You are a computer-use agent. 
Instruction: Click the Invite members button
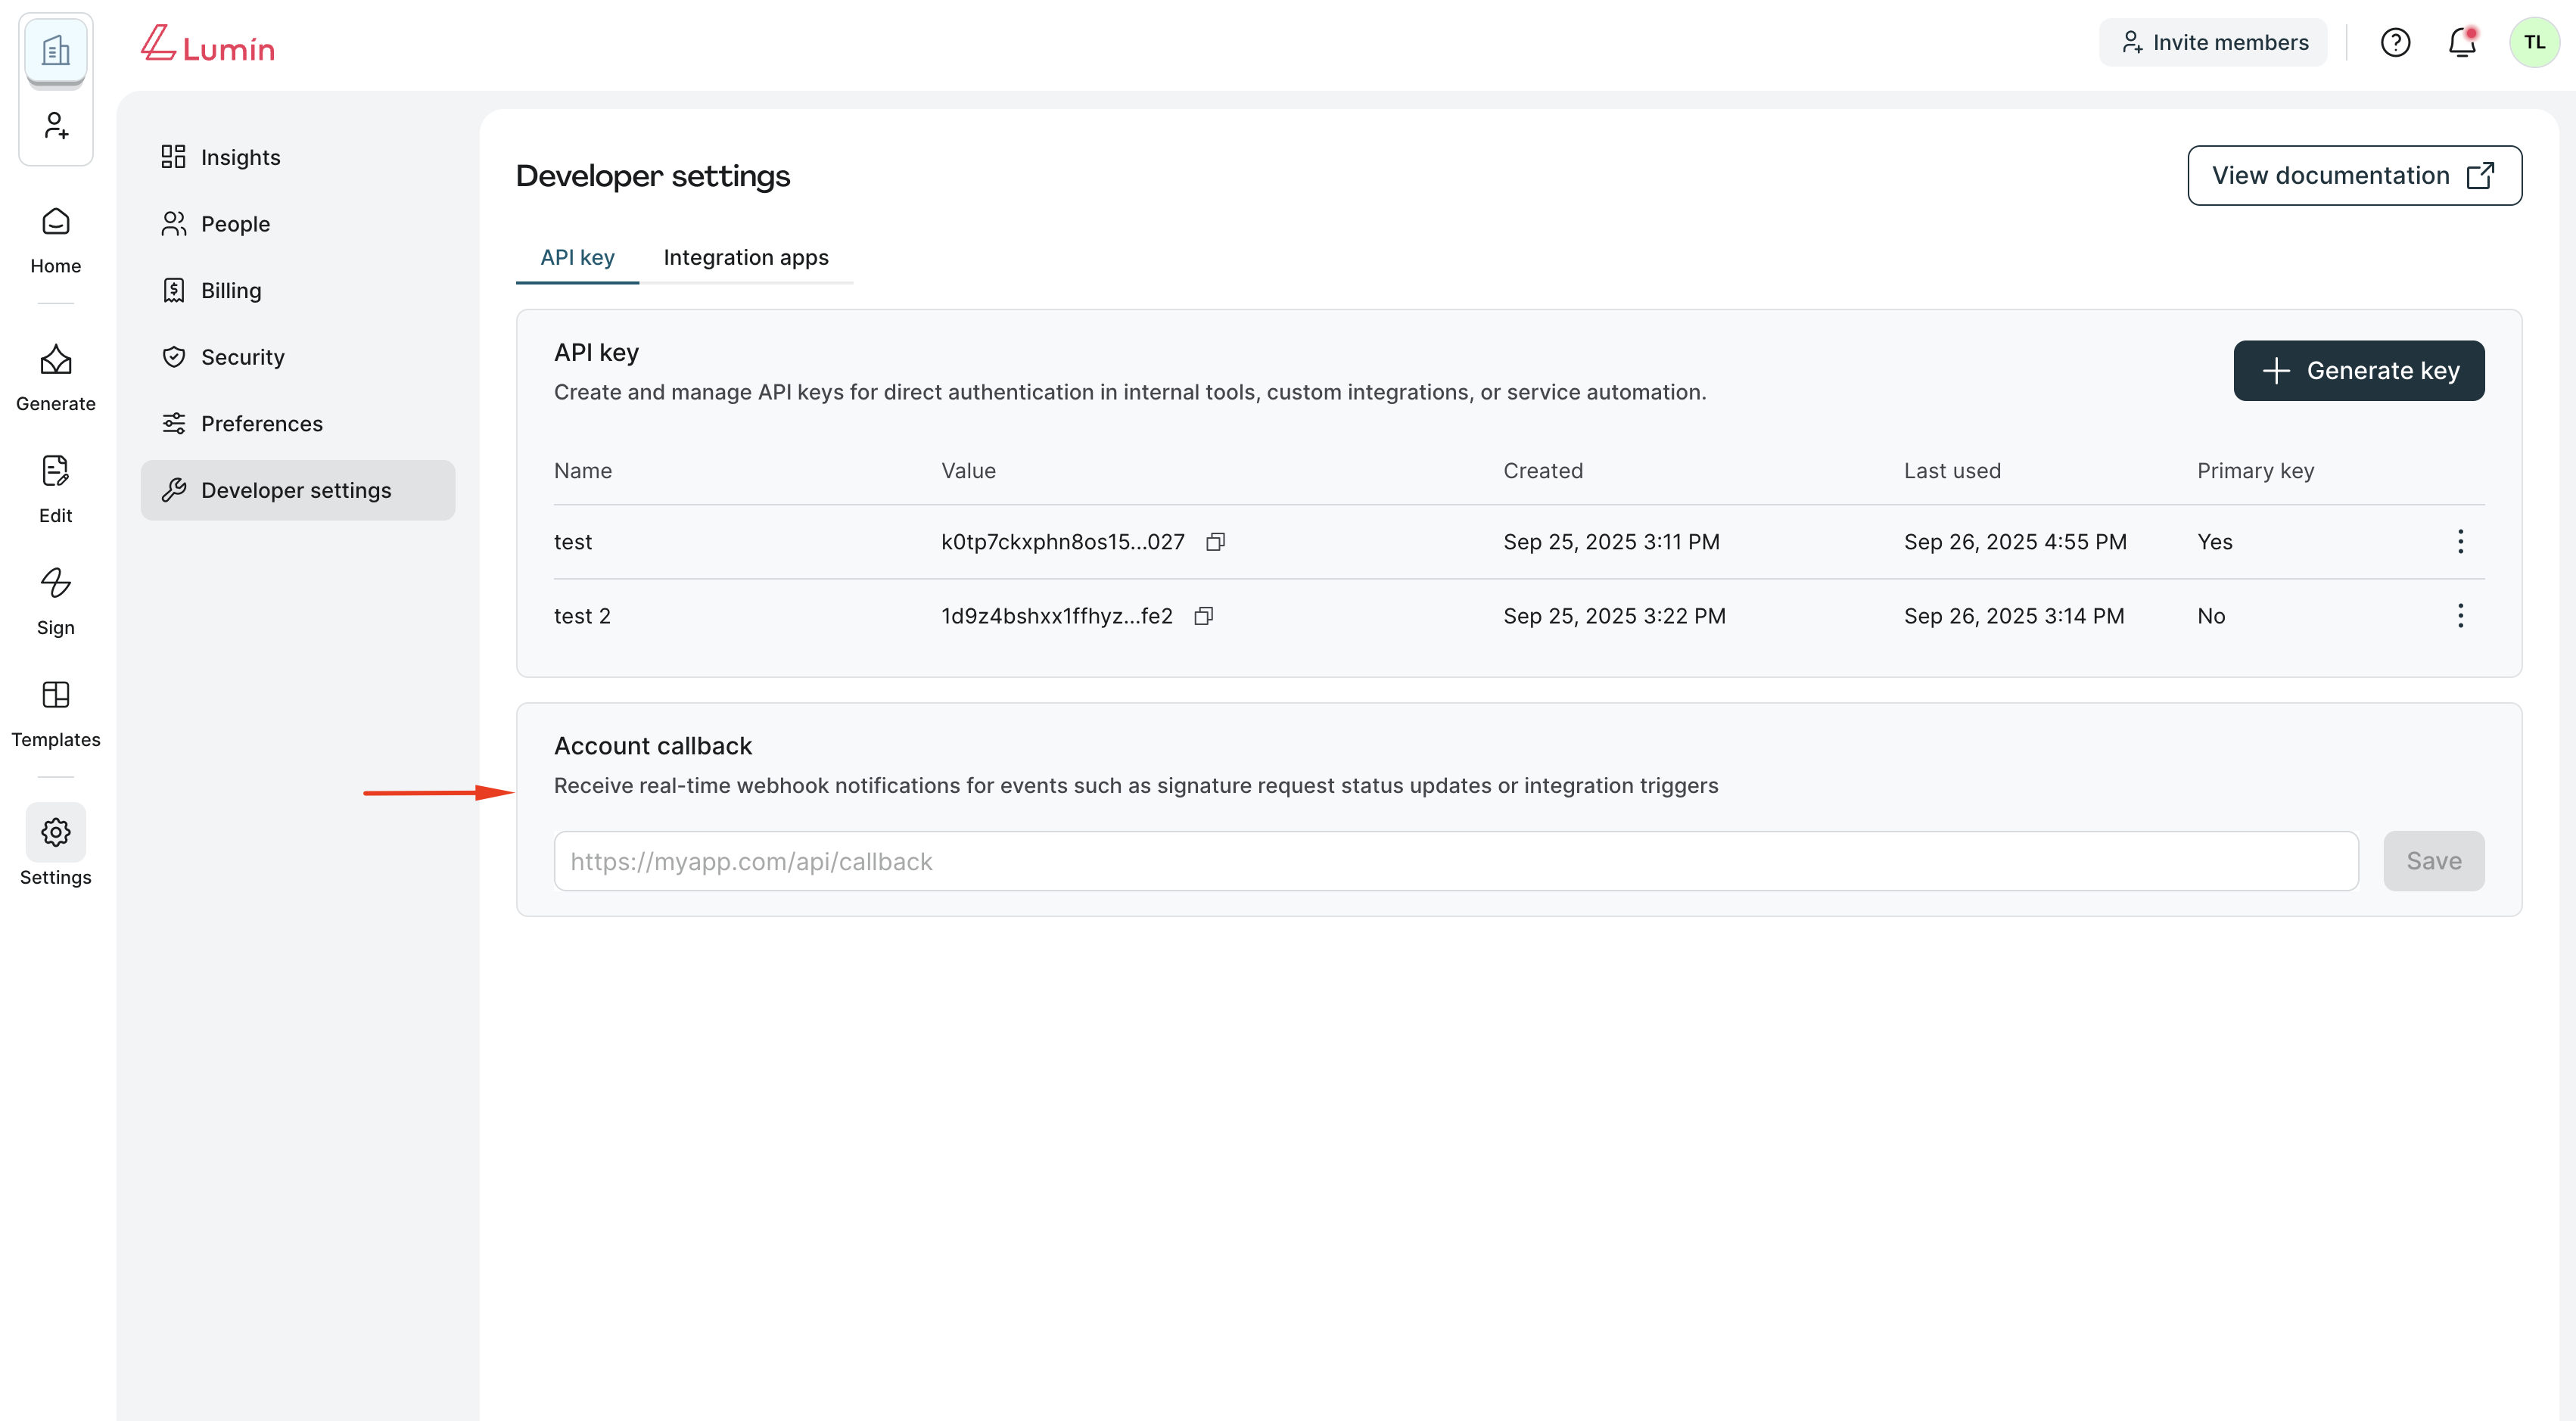(2212, 42)
